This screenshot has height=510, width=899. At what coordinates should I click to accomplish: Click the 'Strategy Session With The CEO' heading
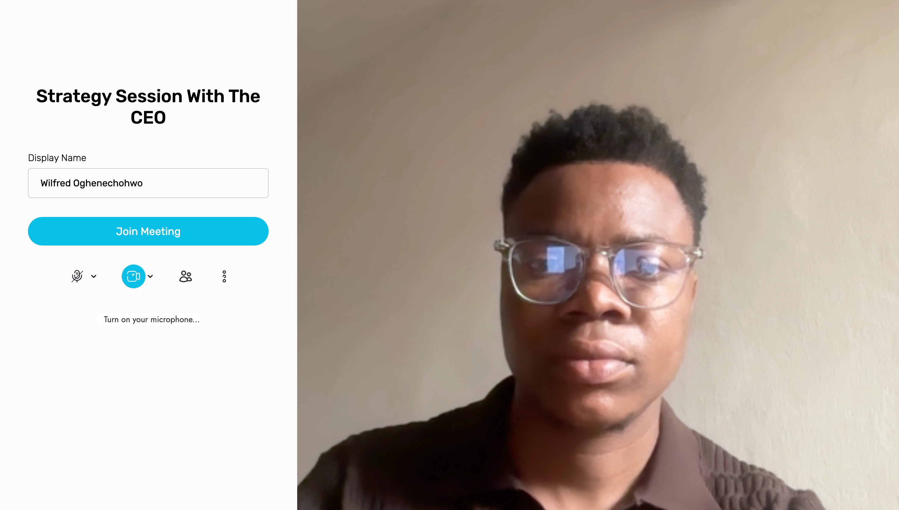click(x=148, y=106)
